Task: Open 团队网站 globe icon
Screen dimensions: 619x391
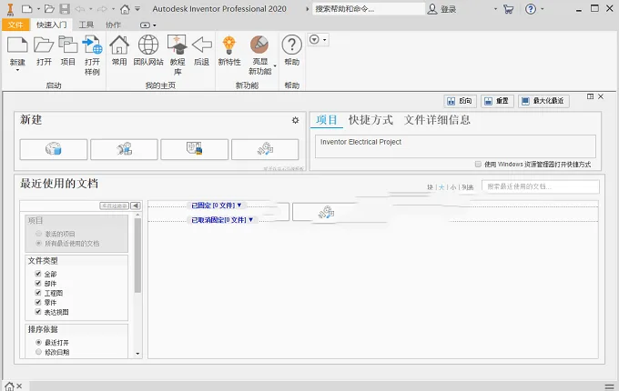Action: pyautogui.click(x=148, y=45)
